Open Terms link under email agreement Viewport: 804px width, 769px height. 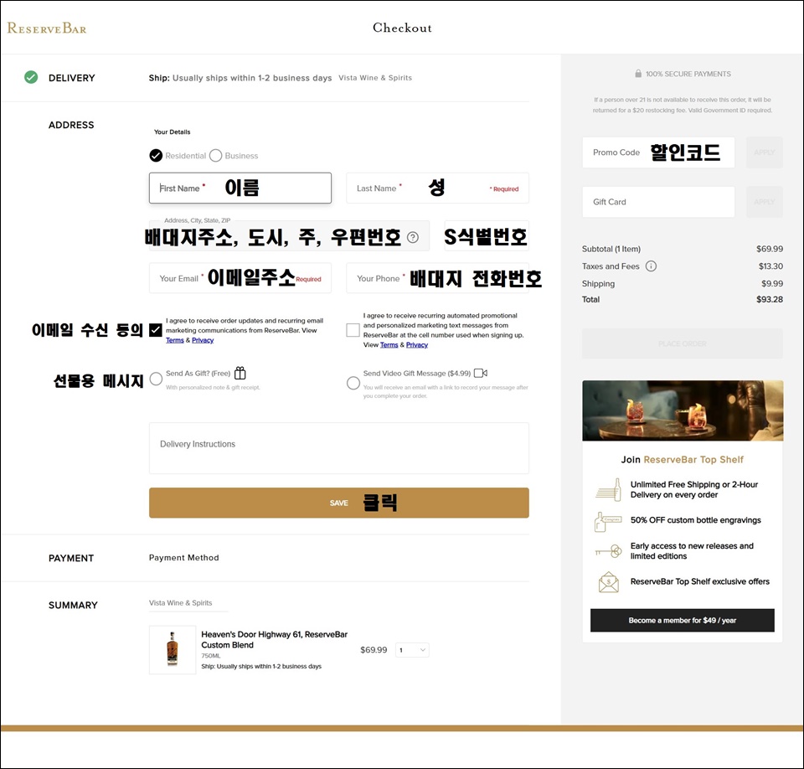tap(175, 340)
